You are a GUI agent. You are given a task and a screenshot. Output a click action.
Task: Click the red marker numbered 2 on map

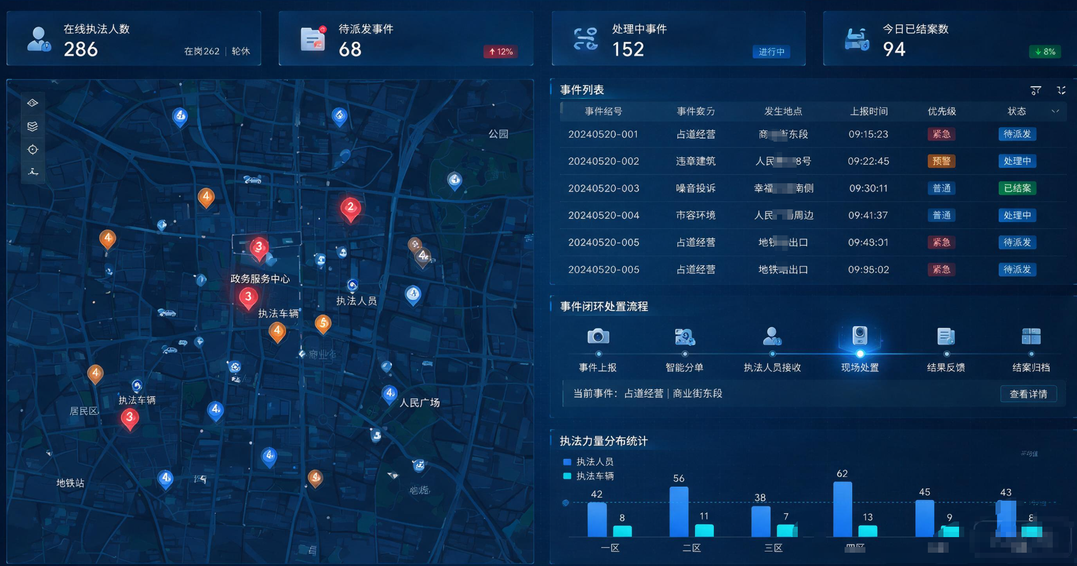(x=350, y=209)
